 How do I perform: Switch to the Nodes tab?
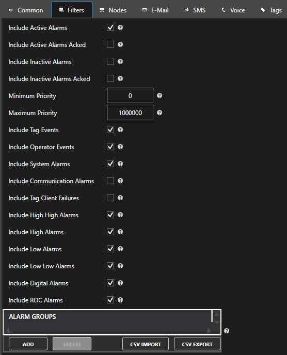point(113,10)
